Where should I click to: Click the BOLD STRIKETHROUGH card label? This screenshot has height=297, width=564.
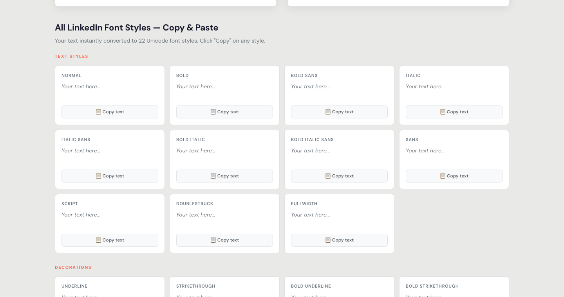click(432, 286)
